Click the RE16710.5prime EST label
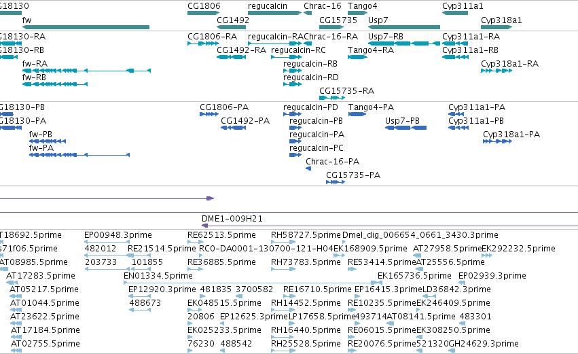 317,289
